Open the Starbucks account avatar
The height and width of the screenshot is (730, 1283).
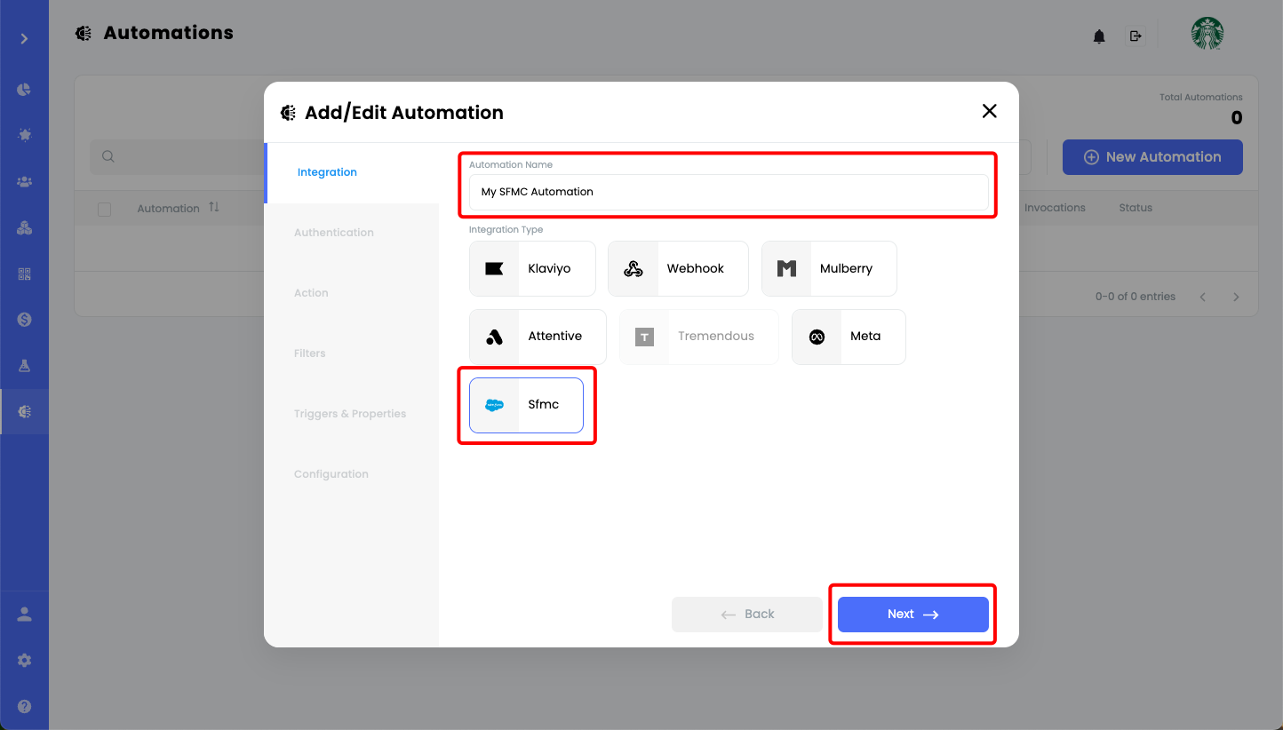(1207, 34)
